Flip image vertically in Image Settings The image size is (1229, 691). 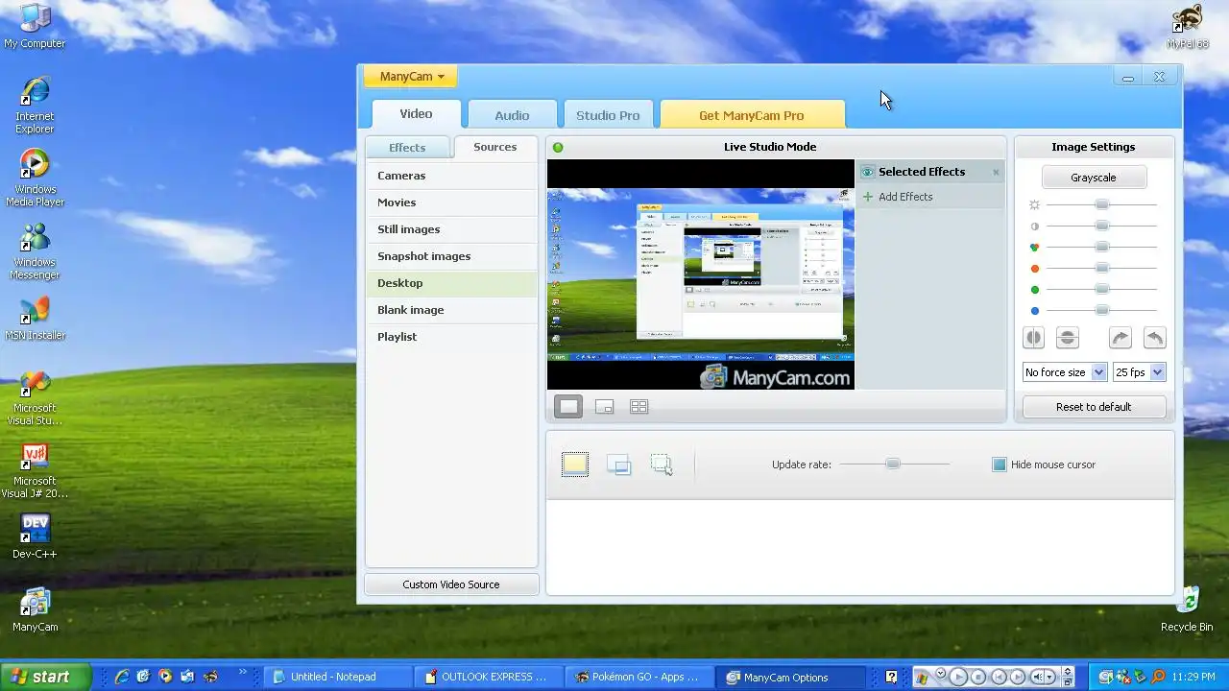pos(1067,338)
